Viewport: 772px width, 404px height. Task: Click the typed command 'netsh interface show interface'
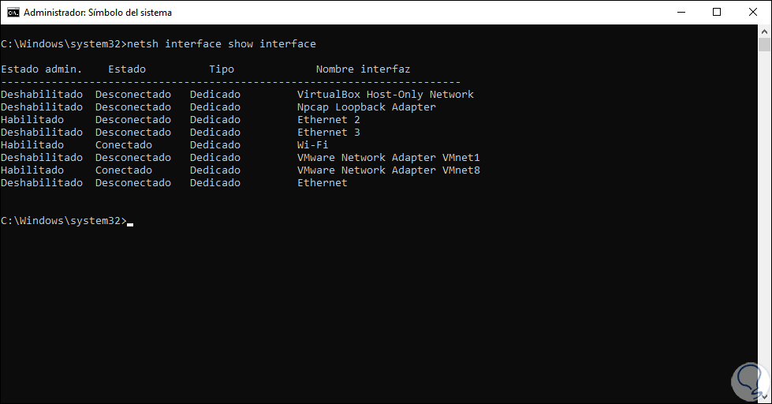pyautogui.click(x=221, y=44)
